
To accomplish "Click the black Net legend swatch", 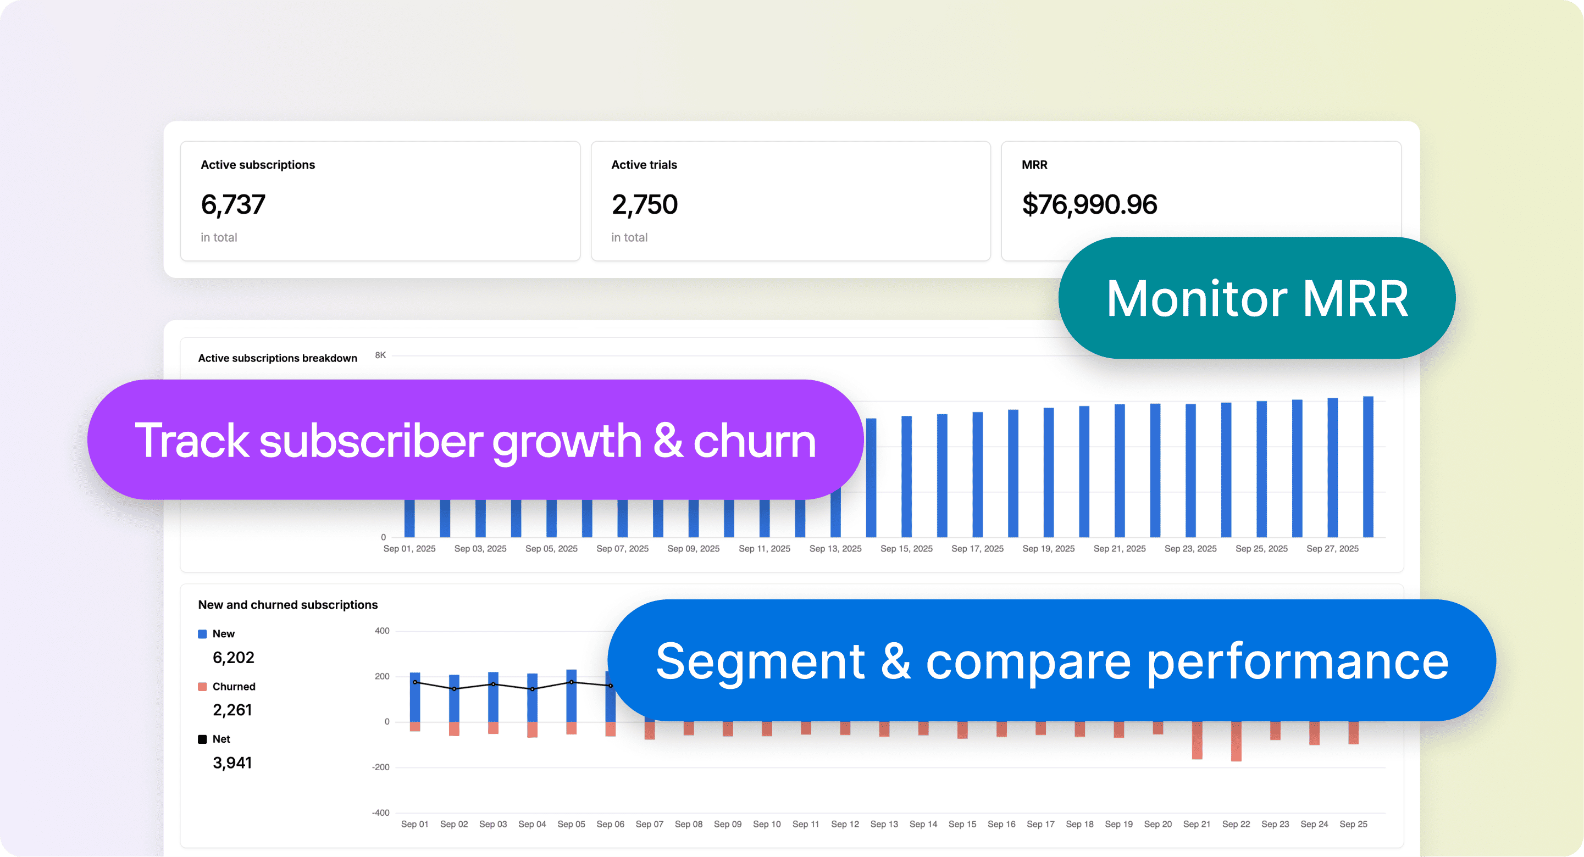I will point(202,739).
